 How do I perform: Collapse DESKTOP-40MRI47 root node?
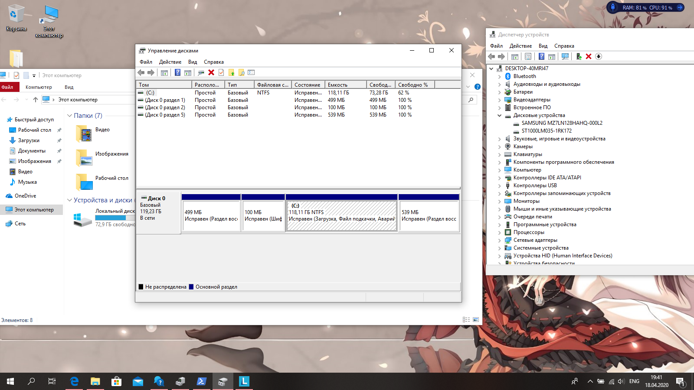point(491,68)
